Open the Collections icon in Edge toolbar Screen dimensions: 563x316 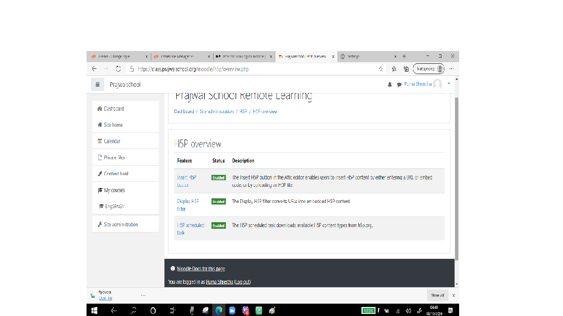point(406,69)
